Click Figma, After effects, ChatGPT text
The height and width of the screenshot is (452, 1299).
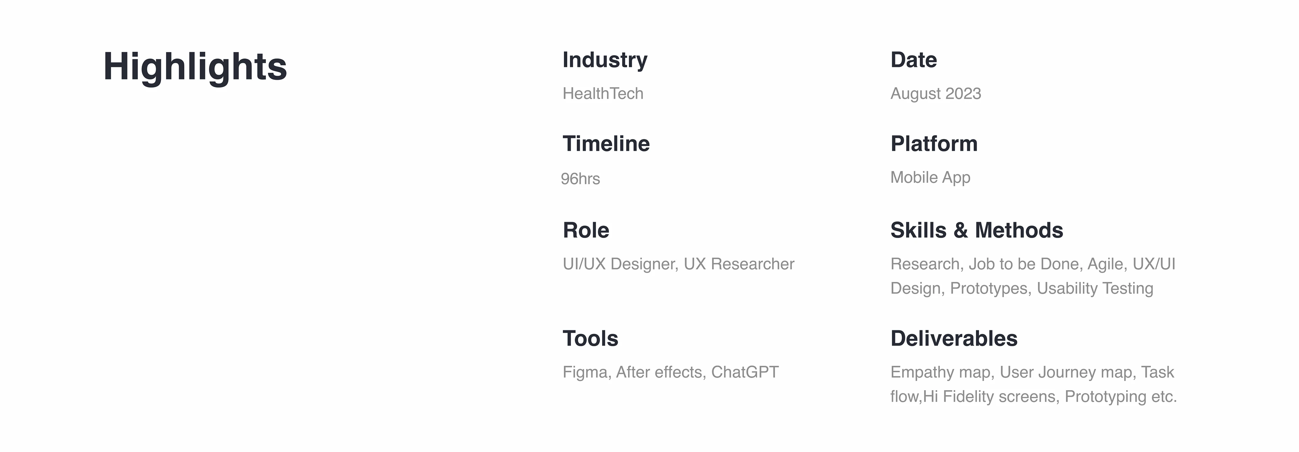671,372
